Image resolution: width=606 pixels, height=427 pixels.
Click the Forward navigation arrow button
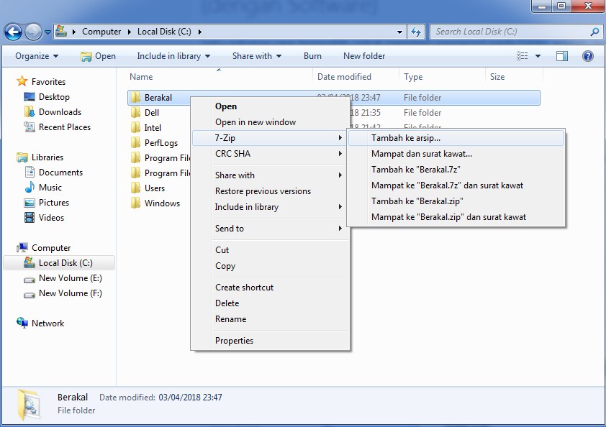click(x=33, y=32)
